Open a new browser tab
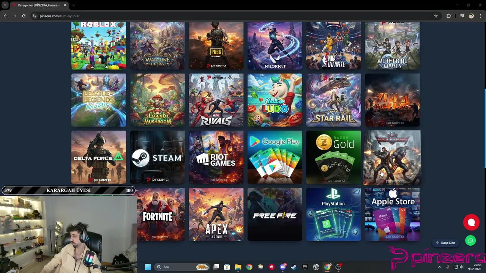Screen dimensions: 486x273 click(74, 5)
